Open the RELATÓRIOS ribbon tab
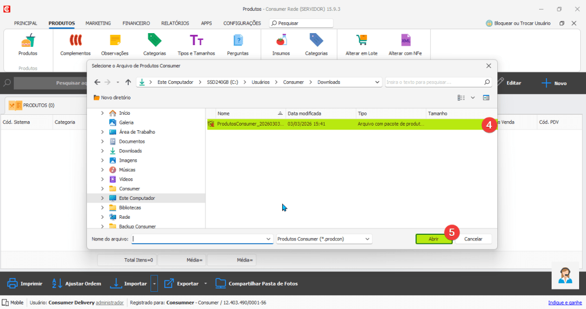This screenshot has height=309, width=586. pyautogui.click(x=175, y=23)
